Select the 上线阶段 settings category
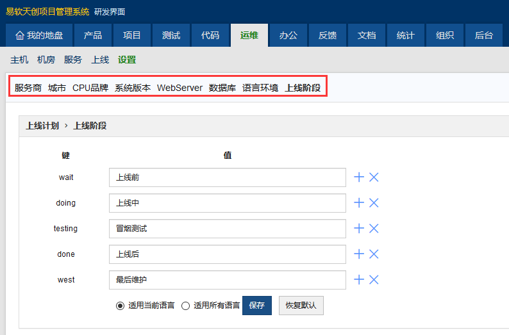This screenshot has height=335, width=509. [303, 88]
